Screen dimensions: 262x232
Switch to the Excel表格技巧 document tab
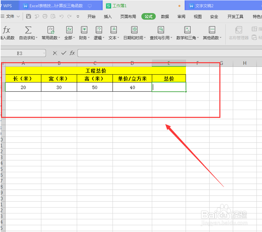pos(61,5)
